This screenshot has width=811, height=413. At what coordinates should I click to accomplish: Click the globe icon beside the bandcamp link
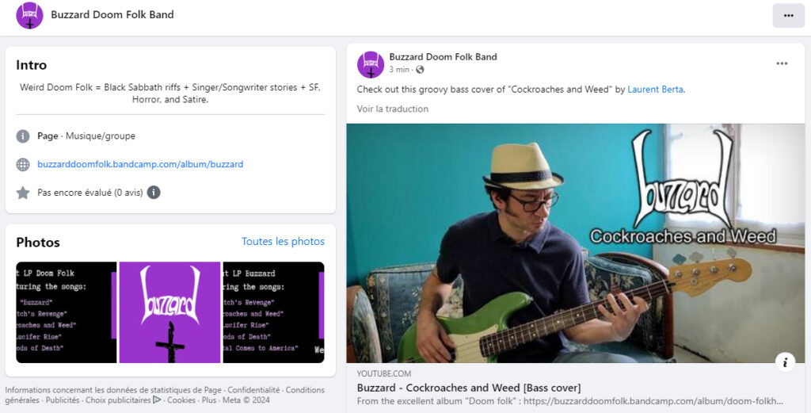[23, 165]
